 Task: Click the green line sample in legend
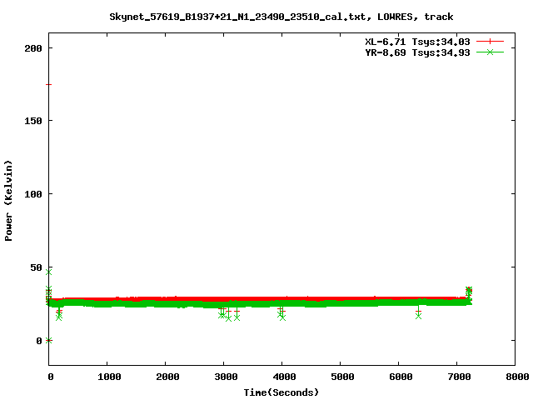coord(491,52)
